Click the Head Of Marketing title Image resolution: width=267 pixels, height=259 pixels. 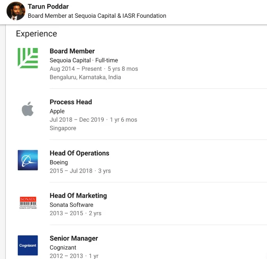tap(79, 196)
